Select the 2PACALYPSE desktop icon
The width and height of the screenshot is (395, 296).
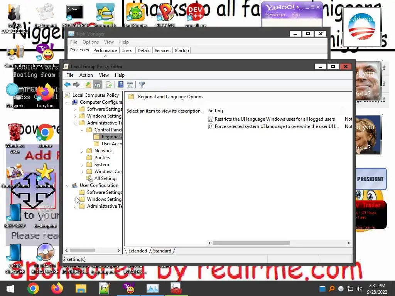(x=75, y=15)
